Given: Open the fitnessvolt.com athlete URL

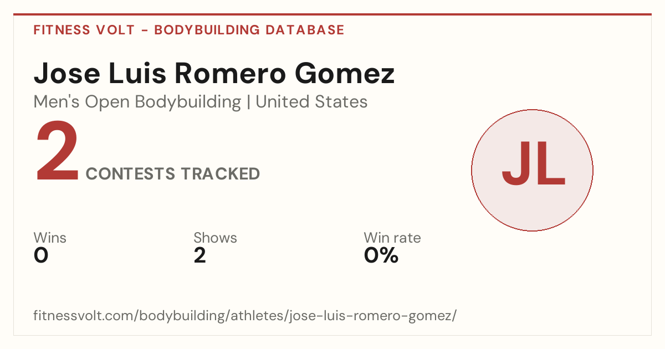Looking at the screenshot, I should [x=245, y=316].
